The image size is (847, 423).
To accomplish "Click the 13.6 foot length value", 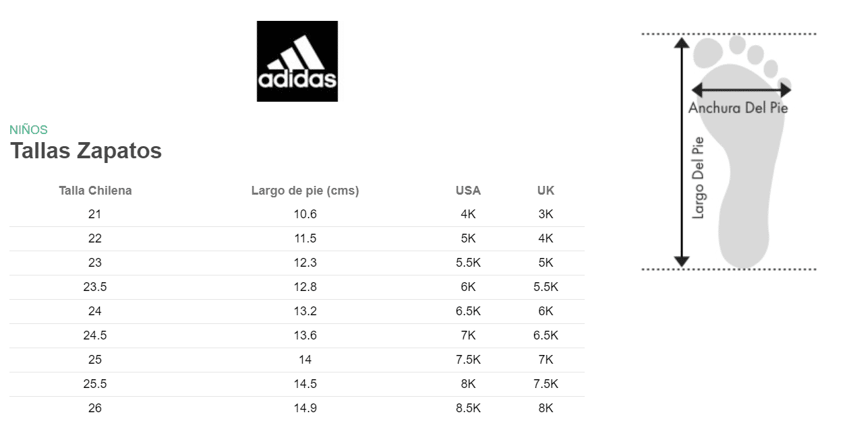I will pos(305,335).
